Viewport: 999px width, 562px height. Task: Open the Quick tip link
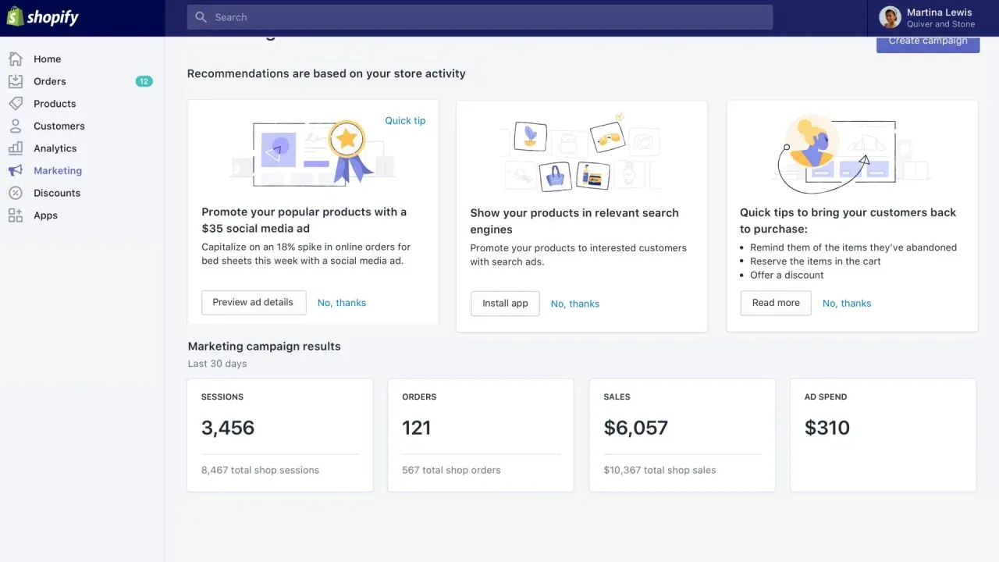point(405,120)
